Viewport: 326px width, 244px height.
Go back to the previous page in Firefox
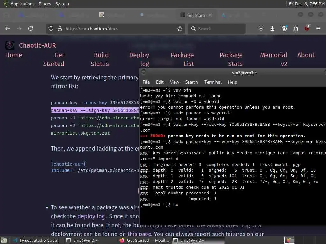click(8, 29)
